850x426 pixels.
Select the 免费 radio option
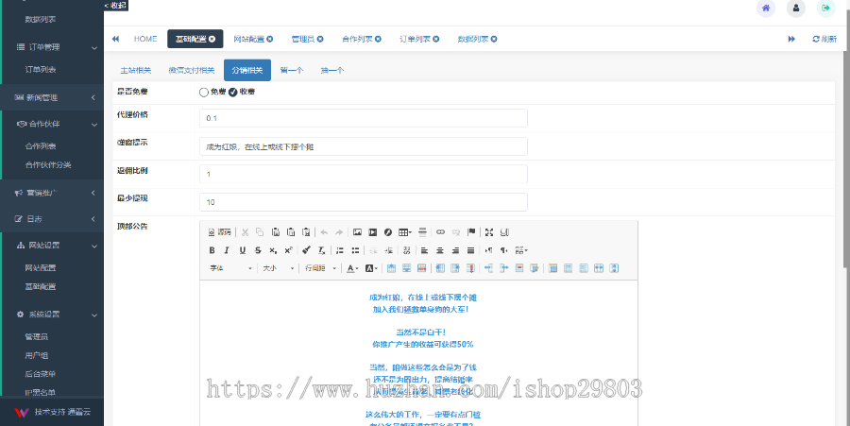[204, 93]
